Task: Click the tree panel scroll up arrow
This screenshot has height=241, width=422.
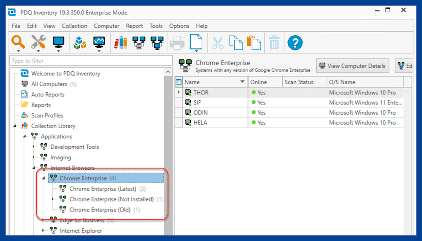Action: point(168,72)
